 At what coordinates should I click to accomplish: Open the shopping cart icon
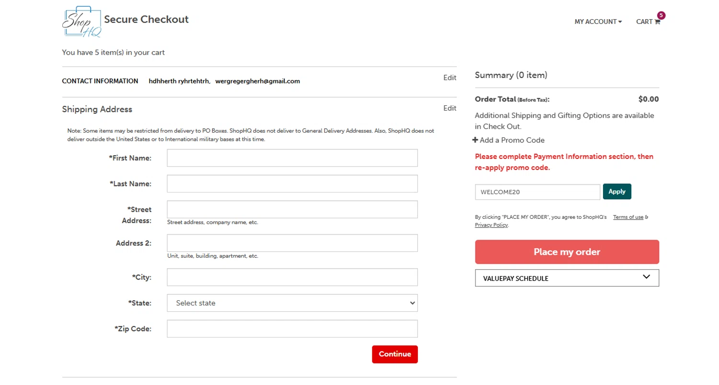[657, 22]
